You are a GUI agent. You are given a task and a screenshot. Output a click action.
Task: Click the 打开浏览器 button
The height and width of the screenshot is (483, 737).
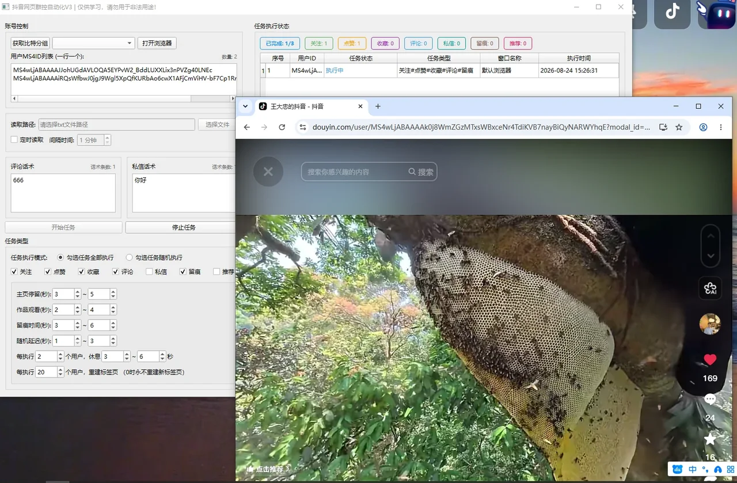(157, 43)
